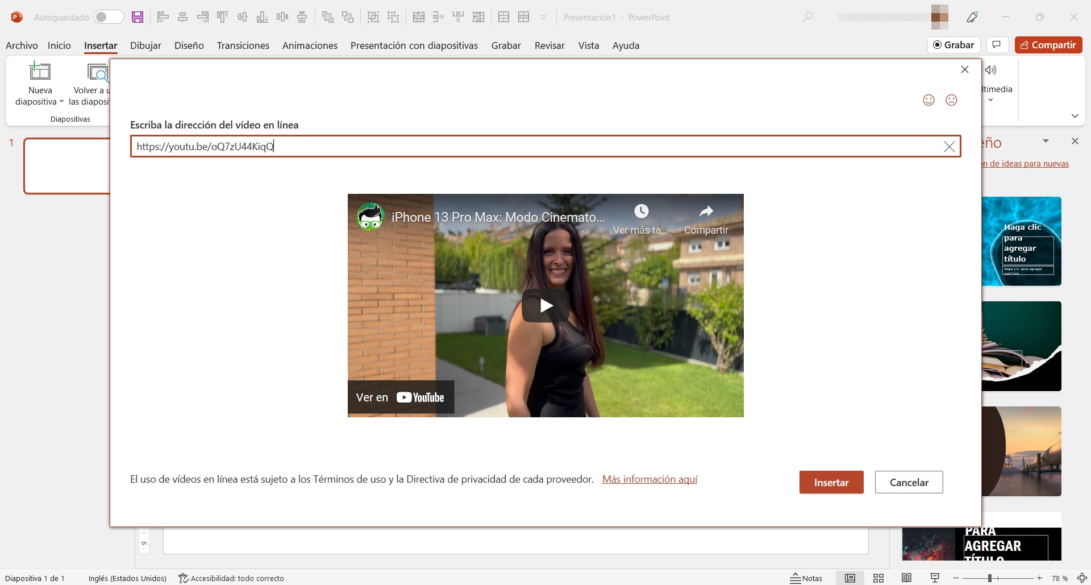Open designer pane options dropdown arrow
The image size is (1091, 585).
(1046, 141)
